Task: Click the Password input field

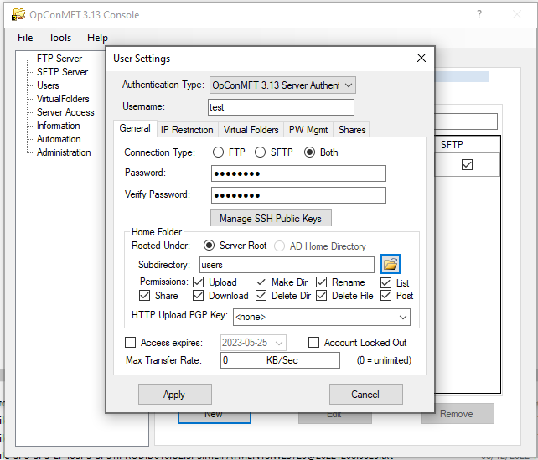Action: pyautogui.click(x=298, y=173)
